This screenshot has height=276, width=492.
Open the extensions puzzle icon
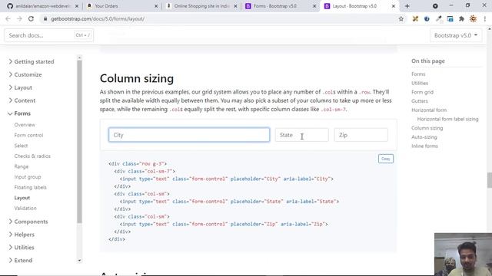pyautogui.click(x=461, y=18)
